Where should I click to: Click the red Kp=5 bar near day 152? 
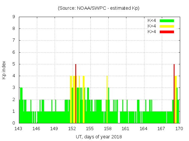pos(76,93)
